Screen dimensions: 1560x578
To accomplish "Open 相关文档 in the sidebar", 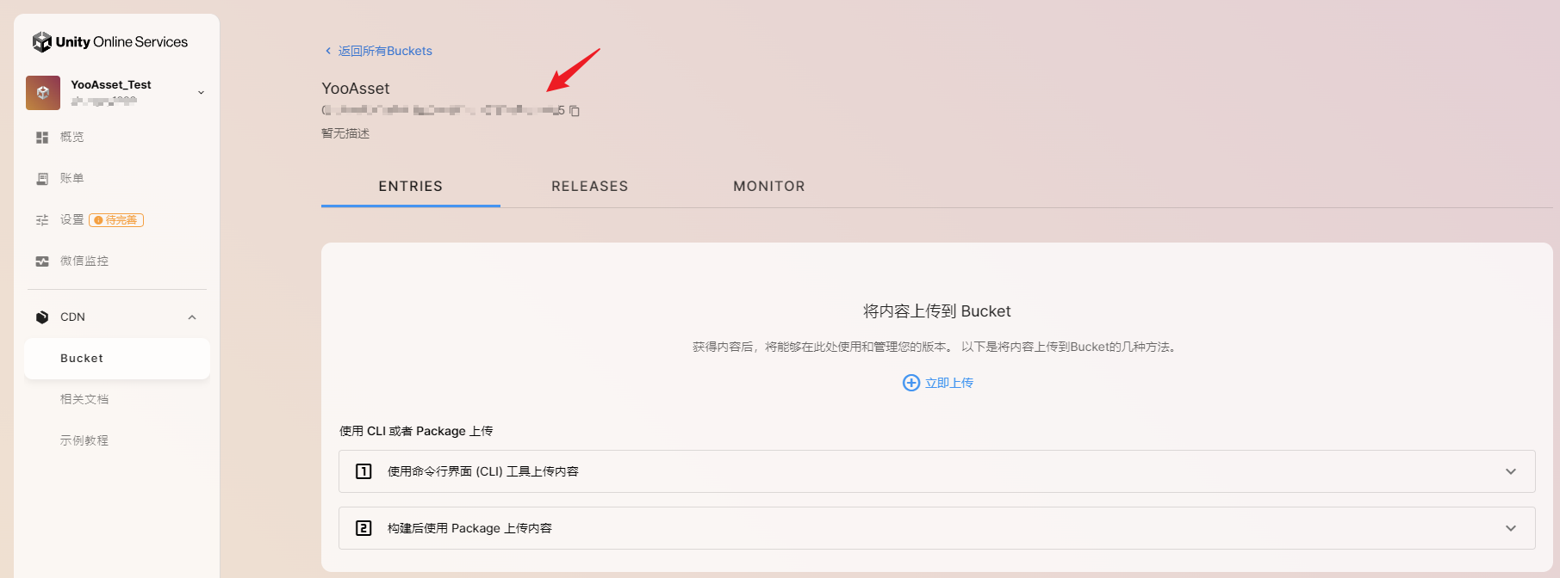I will [84, 399].
